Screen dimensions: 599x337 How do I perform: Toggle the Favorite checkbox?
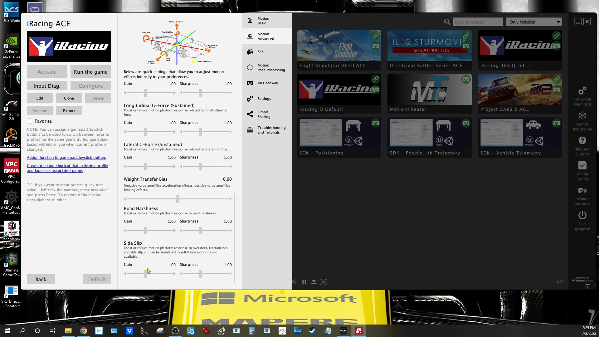click(30, 121)
